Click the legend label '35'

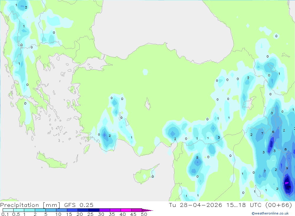(x=112, y=214)
